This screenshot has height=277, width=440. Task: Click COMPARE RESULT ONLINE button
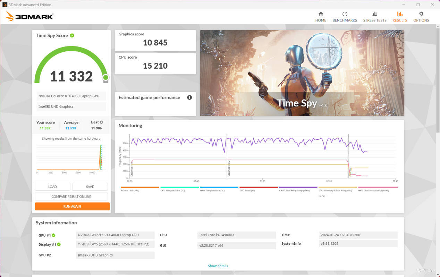(71, 197)
